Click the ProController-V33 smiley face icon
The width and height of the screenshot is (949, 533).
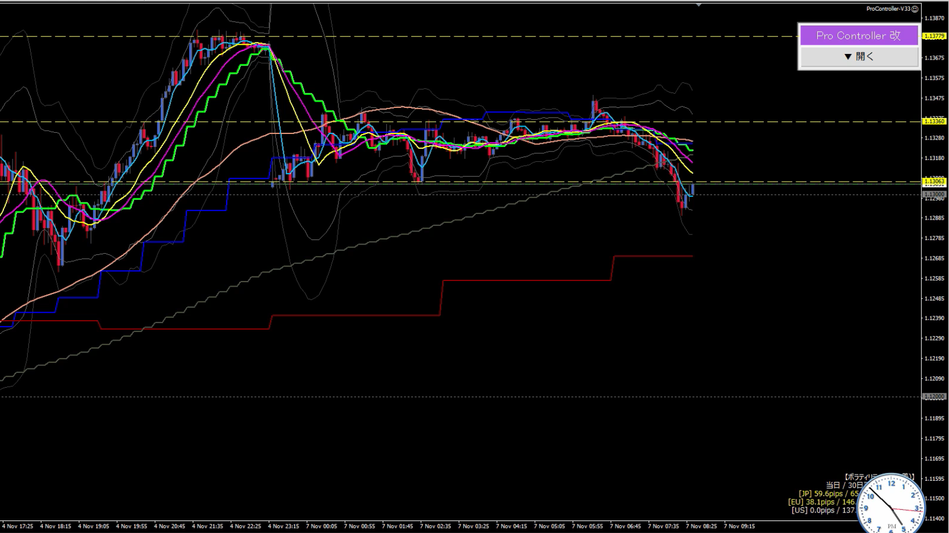point(914,9)
